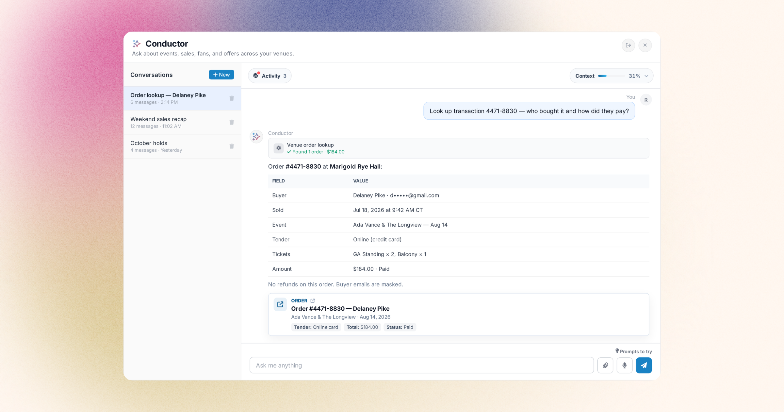Click the VALUE column header

point(360,181)
